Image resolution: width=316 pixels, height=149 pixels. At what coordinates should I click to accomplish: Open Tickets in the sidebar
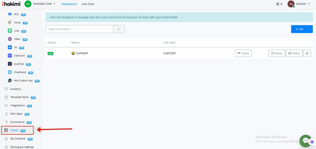14,130
